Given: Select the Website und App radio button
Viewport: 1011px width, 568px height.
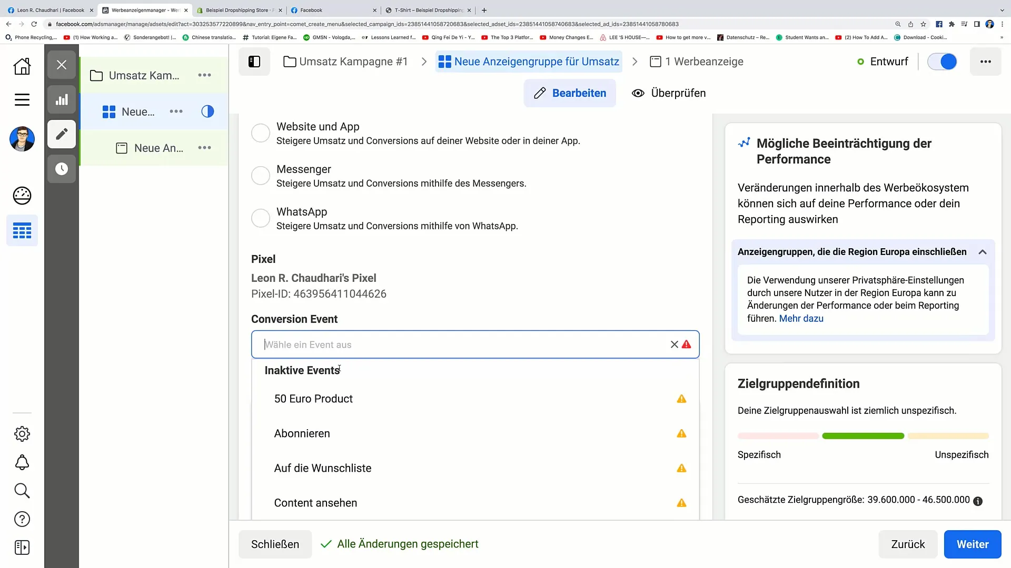Looking at the screenshot, I should (x=261, y=133).
